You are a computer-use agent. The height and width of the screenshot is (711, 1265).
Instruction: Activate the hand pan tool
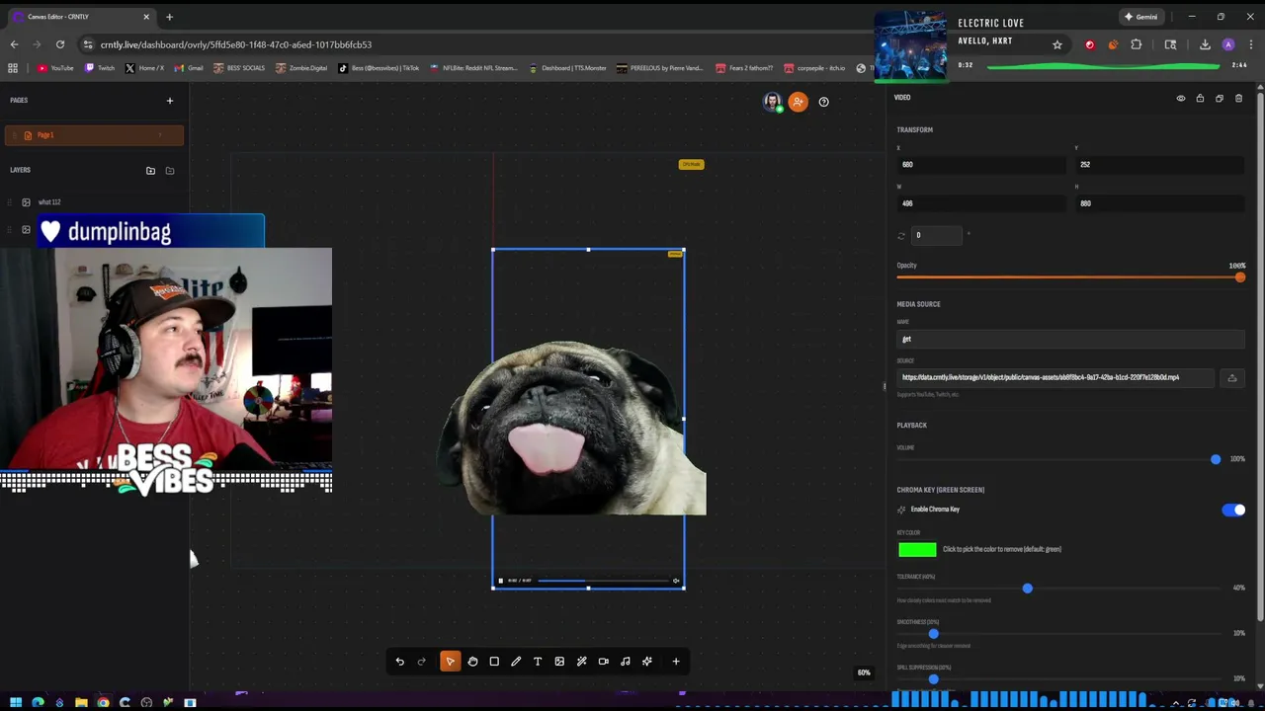pos(472,662)
